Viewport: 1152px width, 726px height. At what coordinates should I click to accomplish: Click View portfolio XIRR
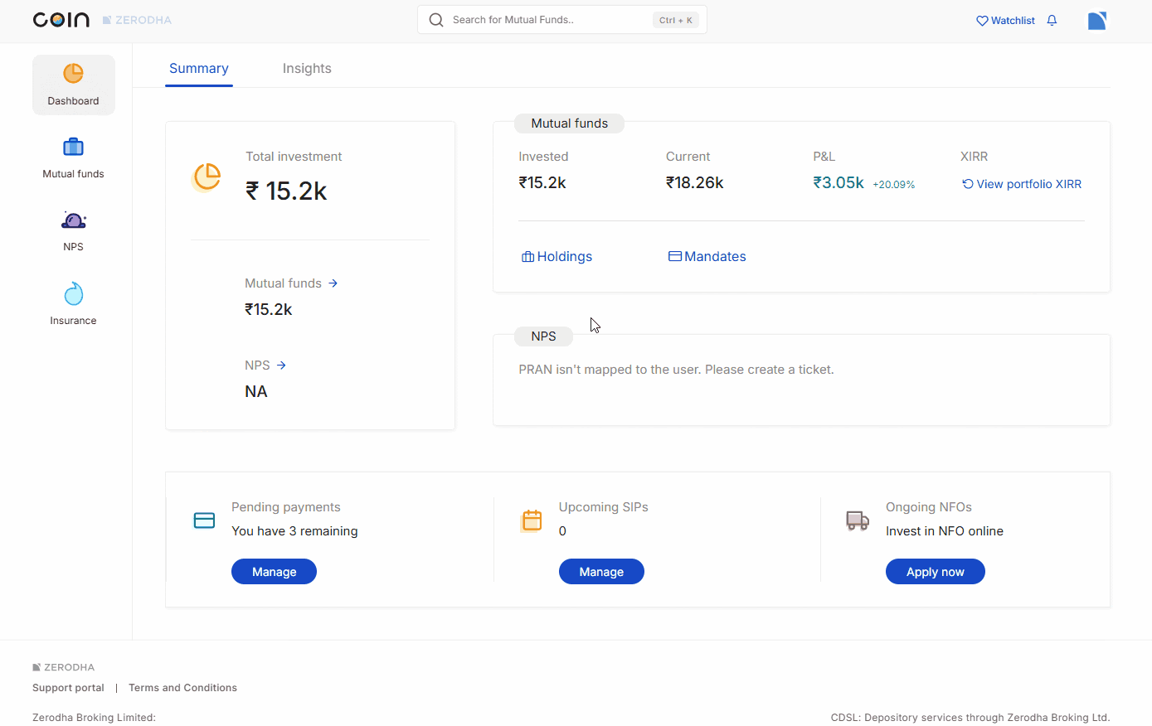tap(1022, 184)
